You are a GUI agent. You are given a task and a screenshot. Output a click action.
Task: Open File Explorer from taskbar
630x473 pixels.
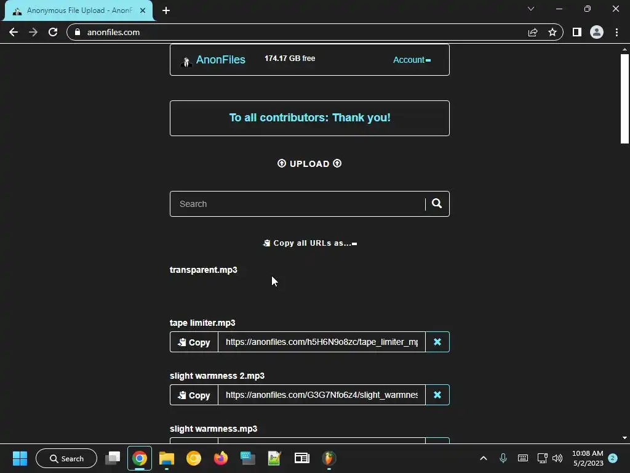pos(167,458)
